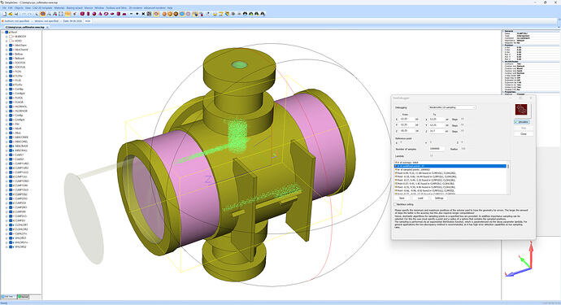Screen dimensions: 561x305
Task: Click the pink circle toolbar icon
Action: (x=188, y=14)
